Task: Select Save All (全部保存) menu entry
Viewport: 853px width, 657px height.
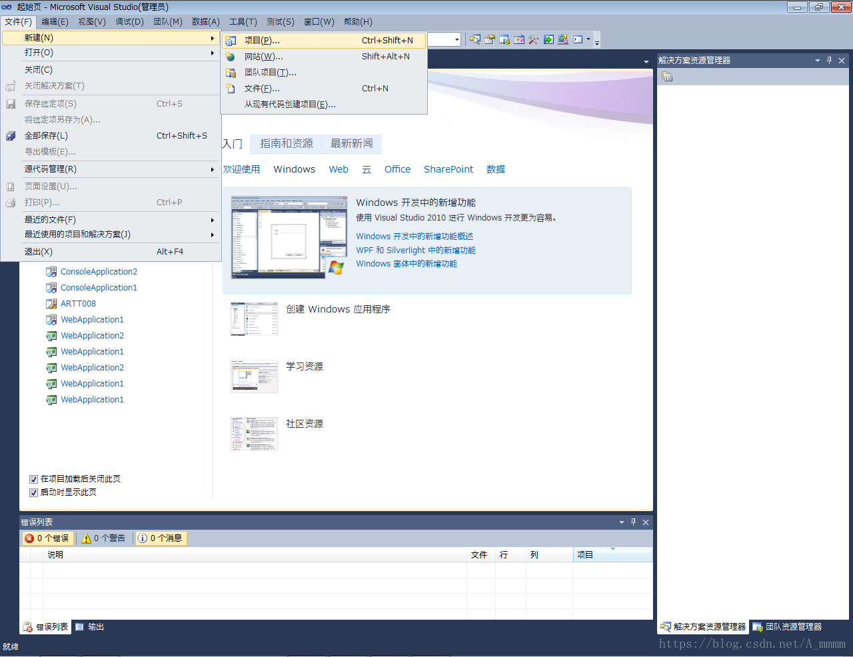Action: 111,136
